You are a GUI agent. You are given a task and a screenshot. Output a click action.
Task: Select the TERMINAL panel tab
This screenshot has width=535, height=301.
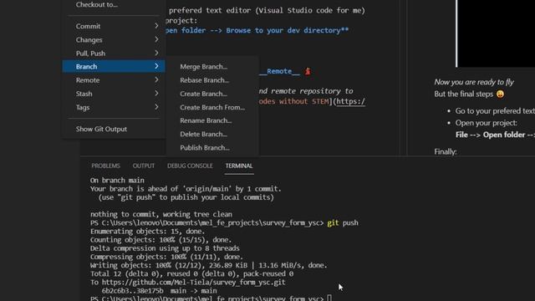pos(239,166)
